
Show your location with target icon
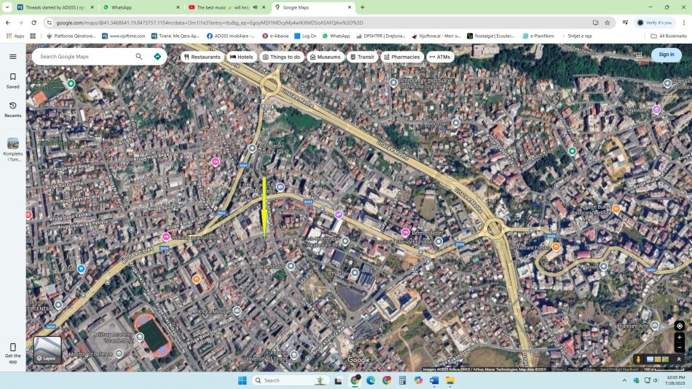click(x=679, y=326)
